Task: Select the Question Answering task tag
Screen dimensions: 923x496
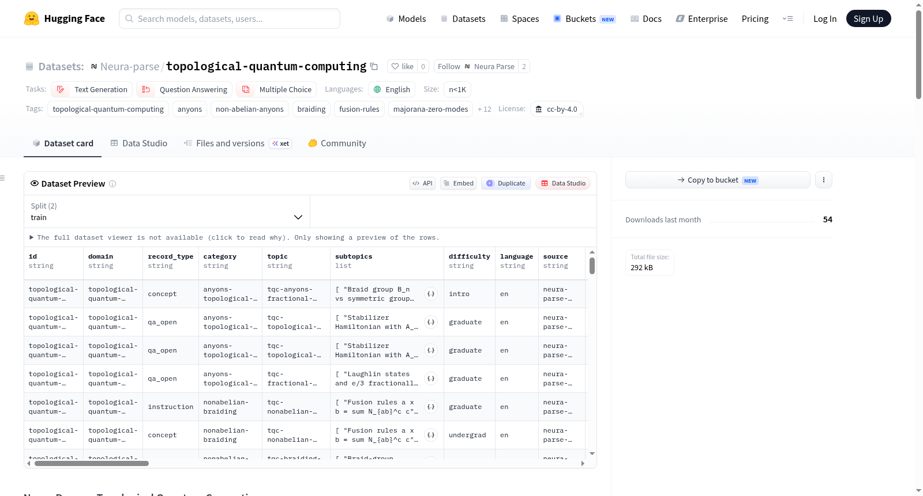Action: pyautogui.click(x=185, y=89)
